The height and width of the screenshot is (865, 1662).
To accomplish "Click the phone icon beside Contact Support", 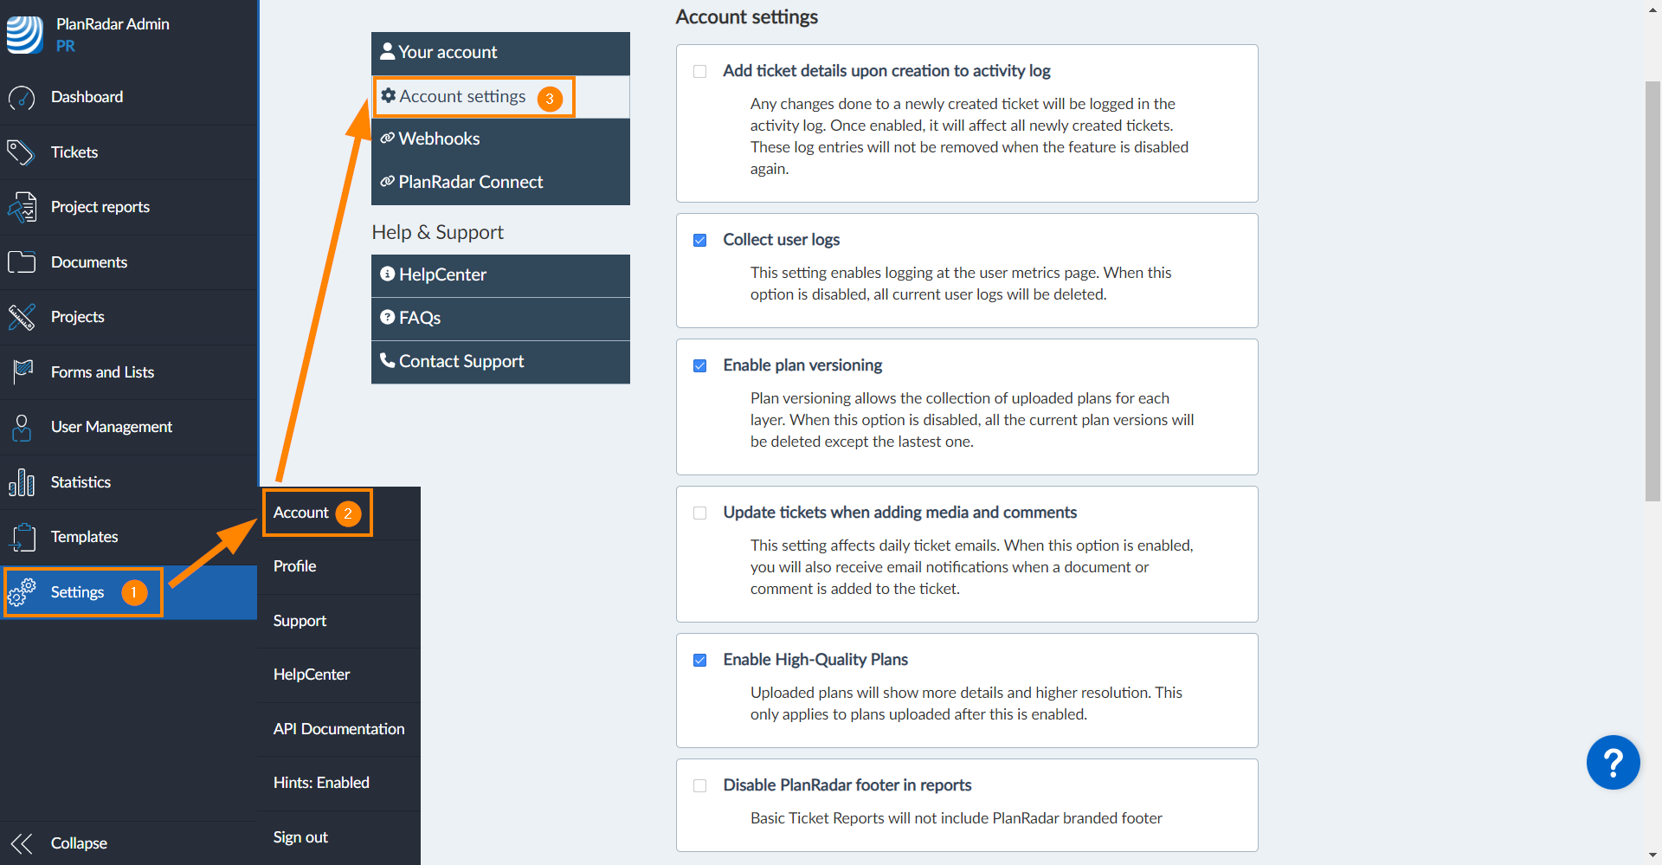I will [388, 360].
